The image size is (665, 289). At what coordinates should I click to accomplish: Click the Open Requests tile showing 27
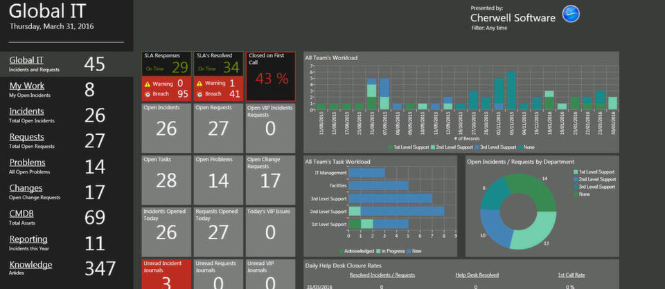click(x=218, y=128)
